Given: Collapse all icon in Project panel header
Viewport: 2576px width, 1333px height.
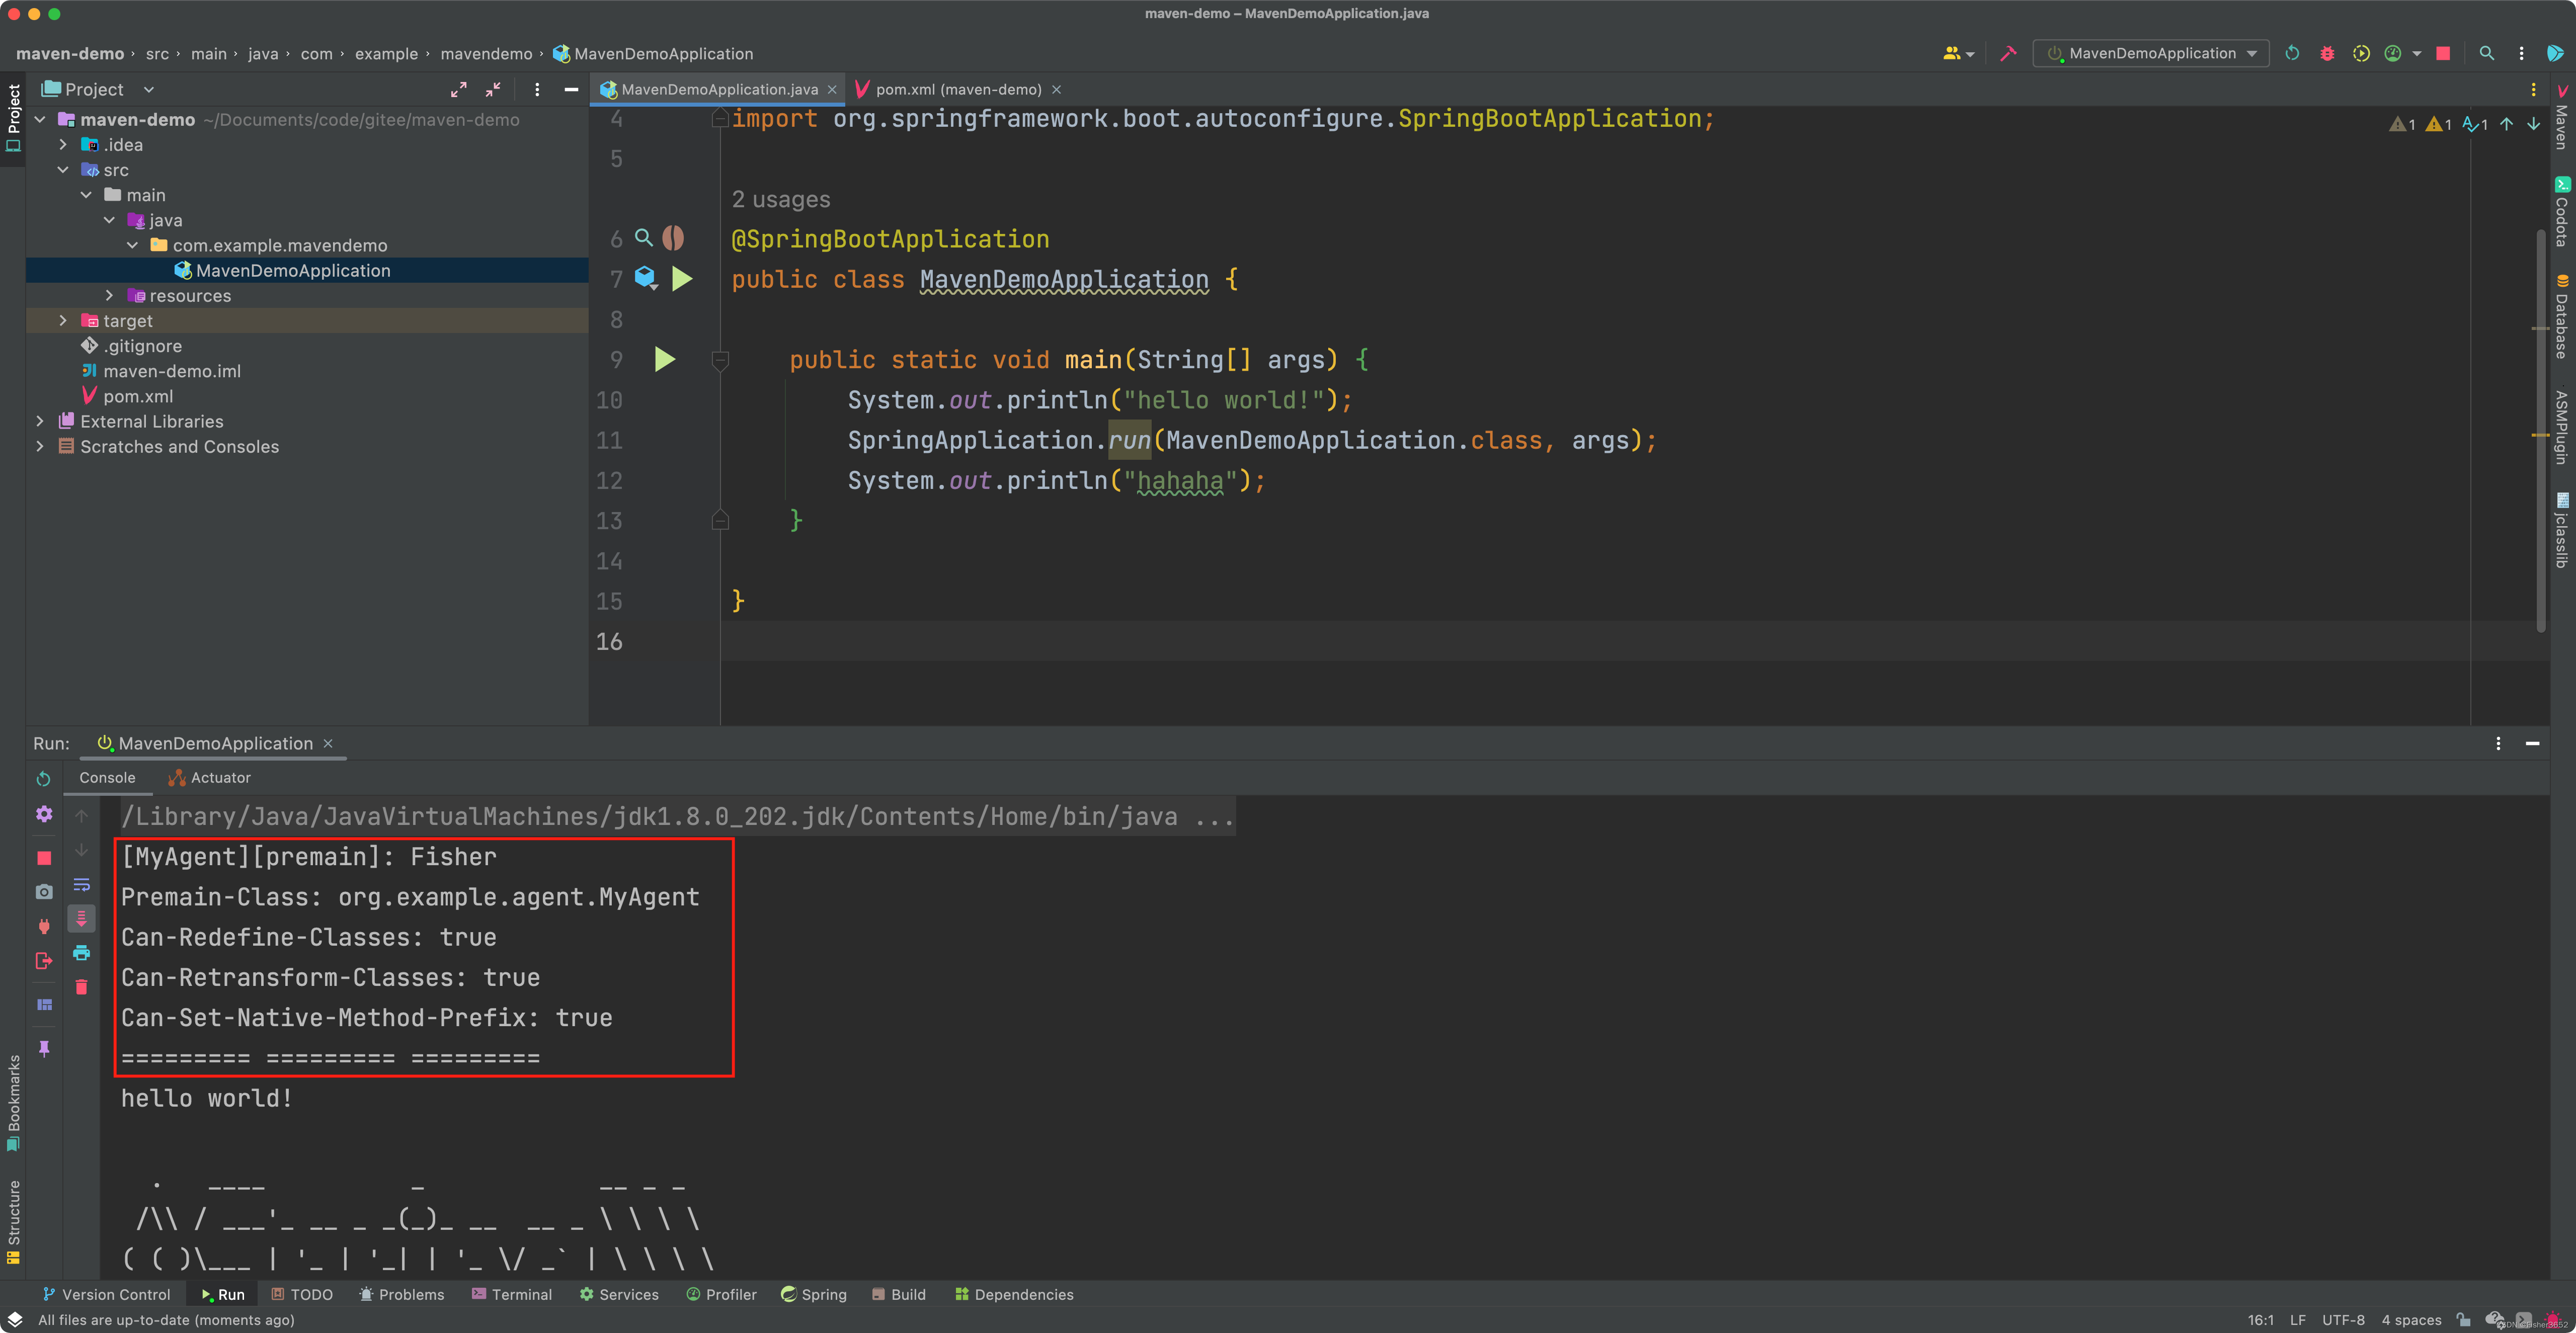Looking at the screenshot, I should 493,89.
